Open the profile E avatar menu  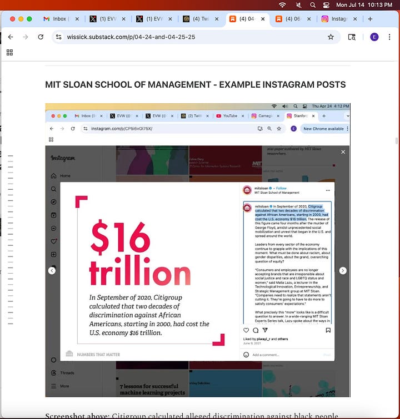[x=374, y=37]
